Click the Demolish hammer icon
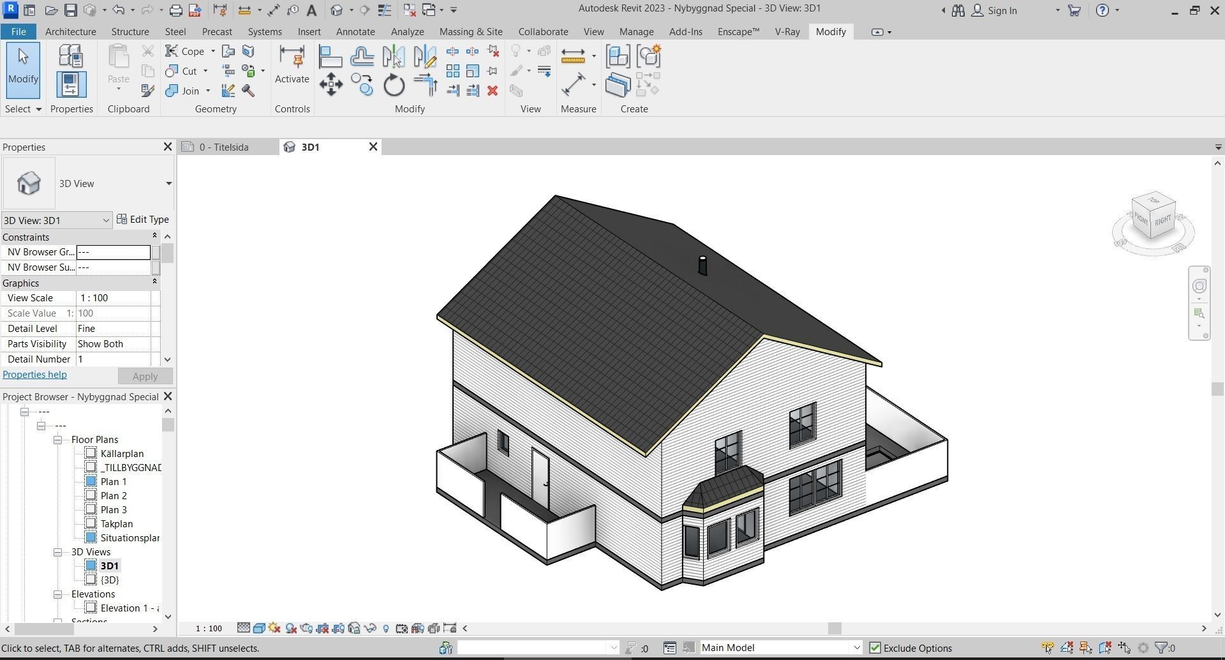1225x660 pixels. (248, 91)
